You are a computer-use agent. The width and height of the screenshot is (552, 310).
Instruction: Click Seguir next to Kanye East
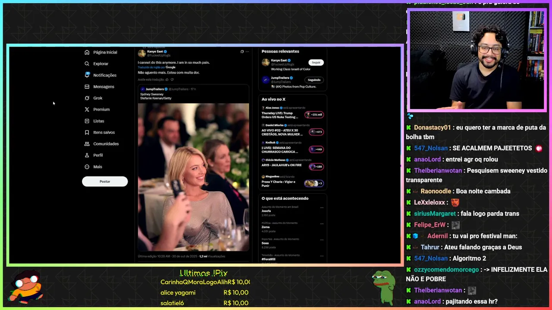(316, 62)
